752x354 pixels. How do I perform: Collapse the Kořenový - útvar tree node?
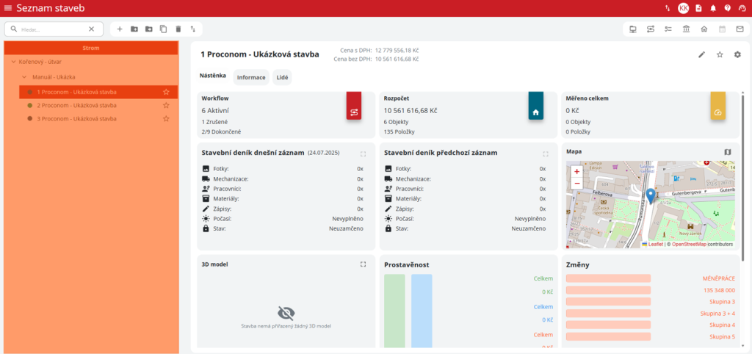coord(13,62)
